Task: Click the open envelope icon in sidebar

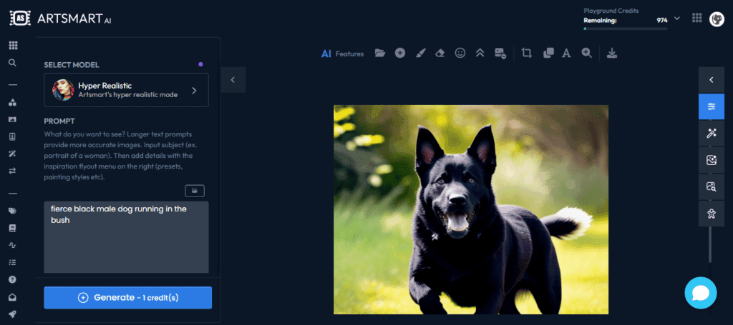Action: [13, 296]
